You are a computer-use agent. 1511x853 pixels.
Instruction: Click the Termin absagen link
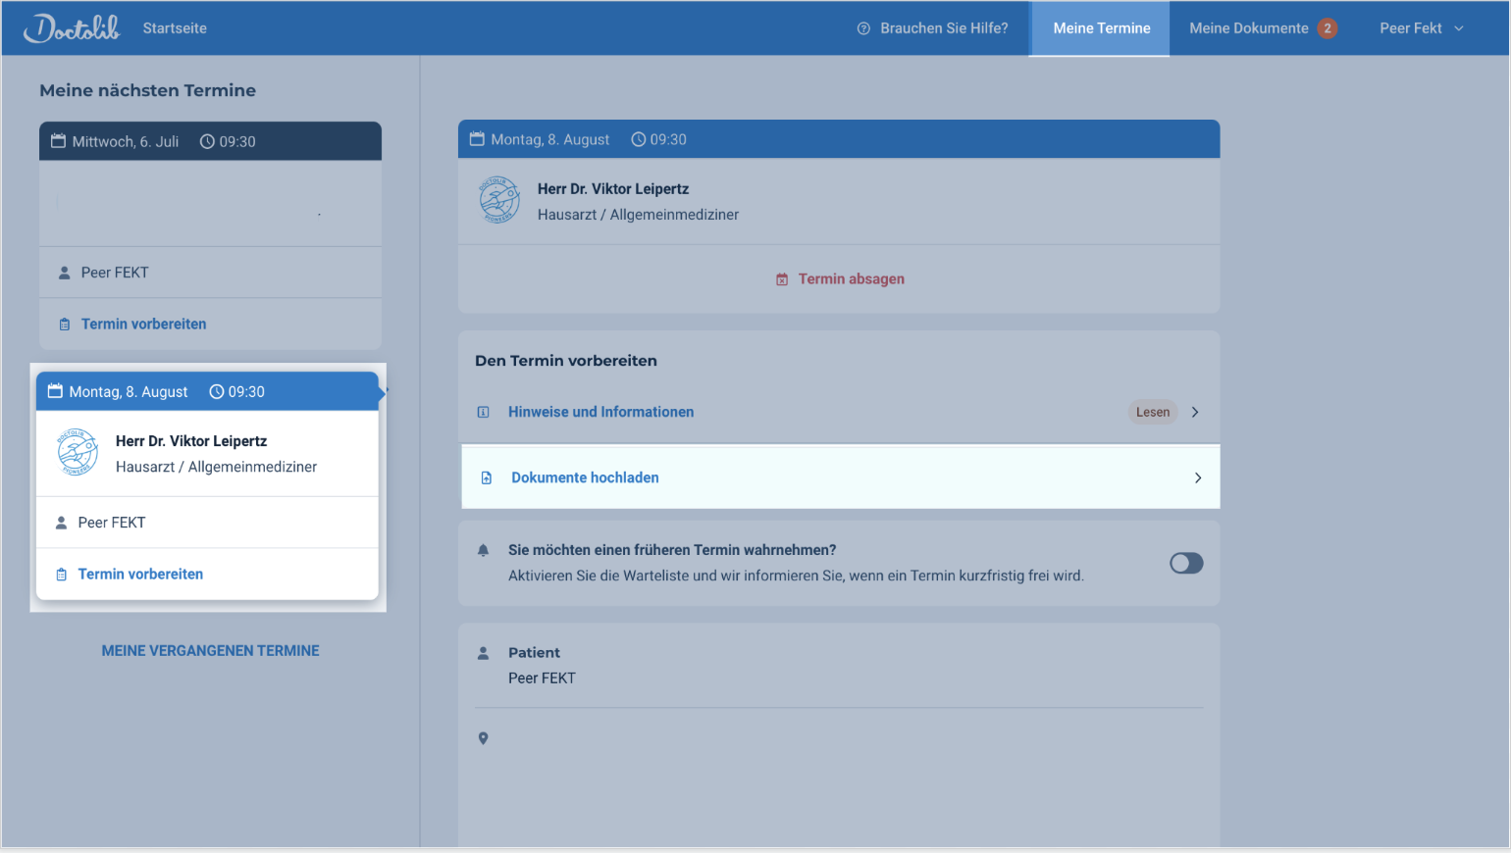tap(851, 279)
